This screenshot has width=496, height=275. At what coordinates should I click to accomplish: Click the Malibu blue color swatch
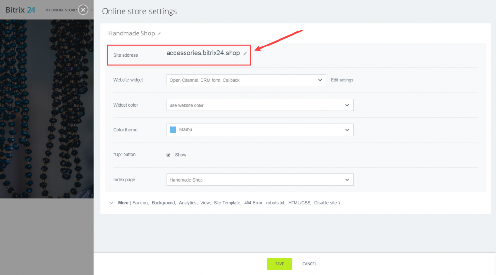(x=173, y=130)
